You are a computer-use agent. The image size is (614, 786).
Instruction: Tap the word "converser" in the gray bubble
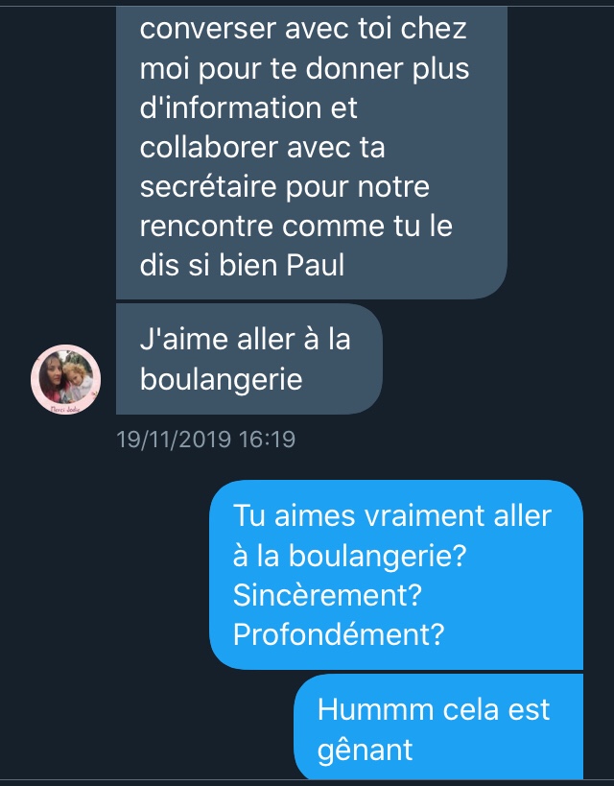[208, 29]
